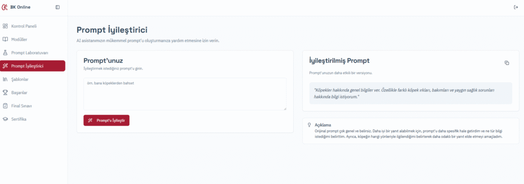Image resolution: width=524 pixels, height=184 pixels.
Task: Click the improved prompt quoted text box
Action: pos(411,93)
